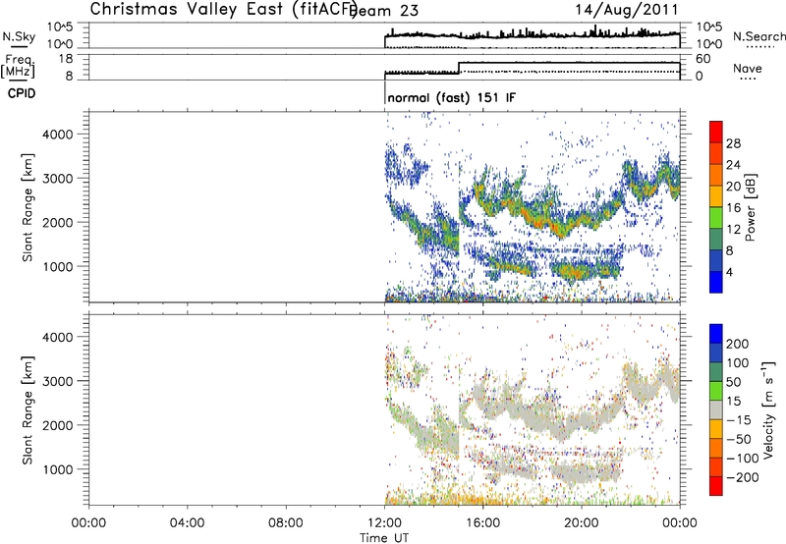Click the 'Freq. [MHz]' label
Image resolution: width=786 pixels, height=544 pixels.
[18, 67]
